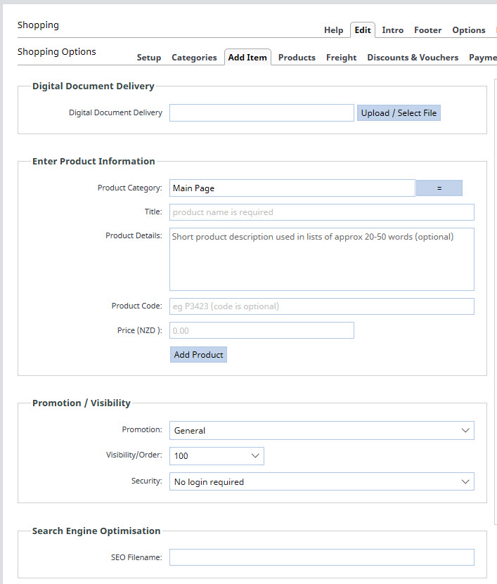Click into the product Title field
This screenshot has width=497, height=584.
[321, 212]
